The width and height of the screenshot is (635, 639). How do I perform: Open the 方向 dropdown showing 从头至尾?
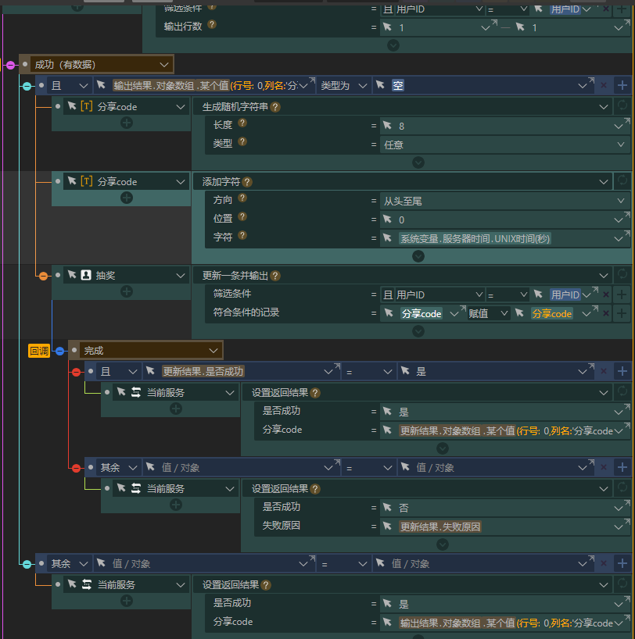coord(505,201)
